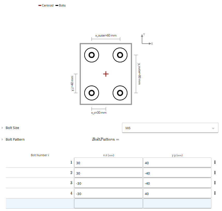Edit the x value for bolt 1

[109, 163]
